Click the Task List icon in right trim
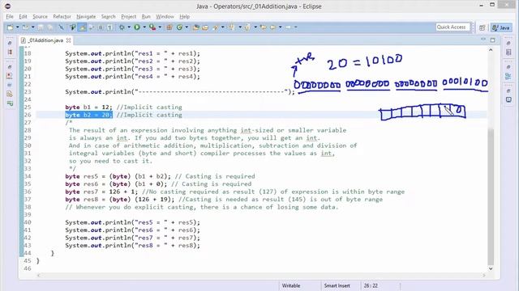519x291 pixels. (x=508, y=52)
